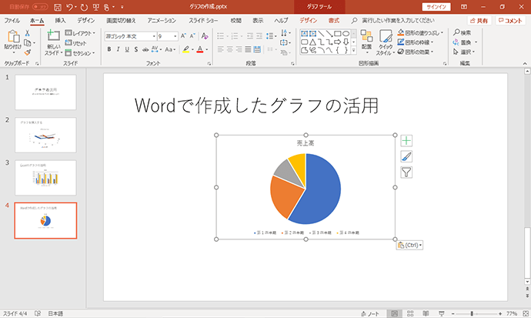Toggle Underline text formatting
This screenshot has width=531, height=318.
(x=127, y=49)
